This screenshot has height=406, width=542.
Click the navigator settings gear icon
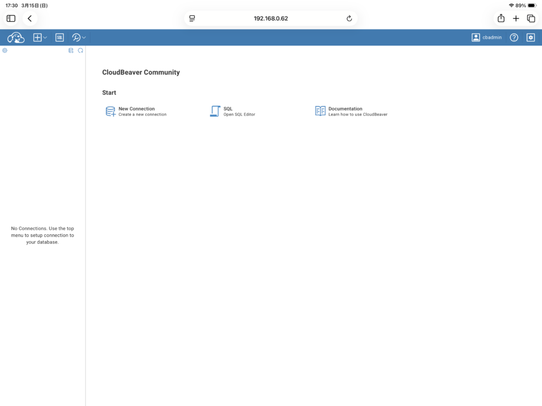point(5,51)
